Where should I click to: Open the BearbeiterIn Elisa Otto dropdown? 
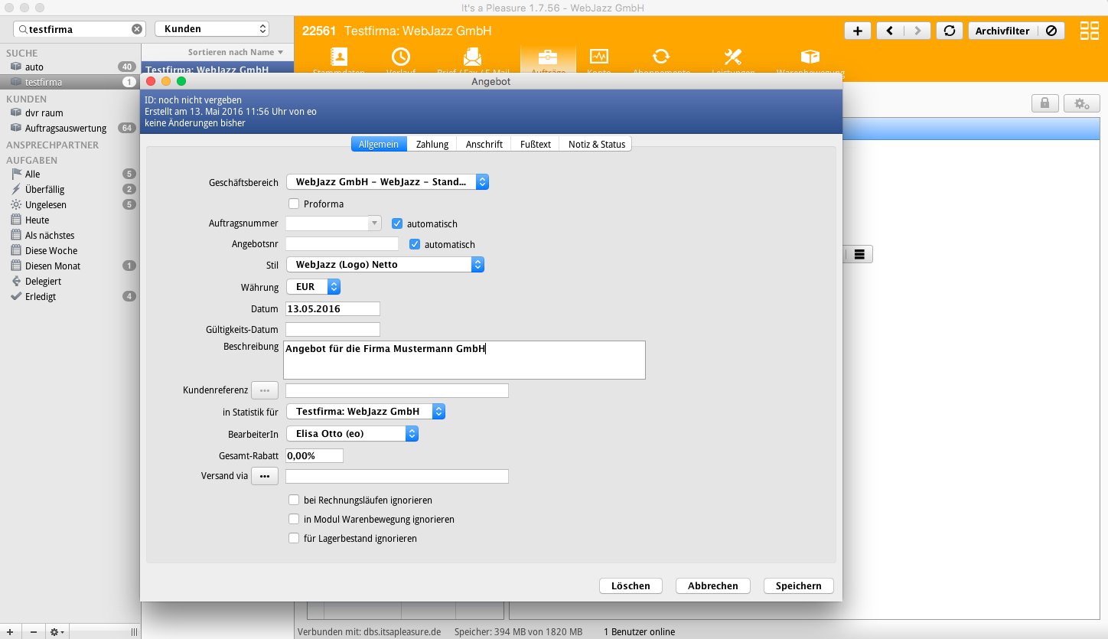pos(352,433)
